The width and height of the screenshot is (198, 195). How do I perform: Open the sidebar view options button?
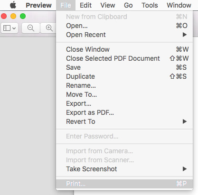(x=9, y=28)
